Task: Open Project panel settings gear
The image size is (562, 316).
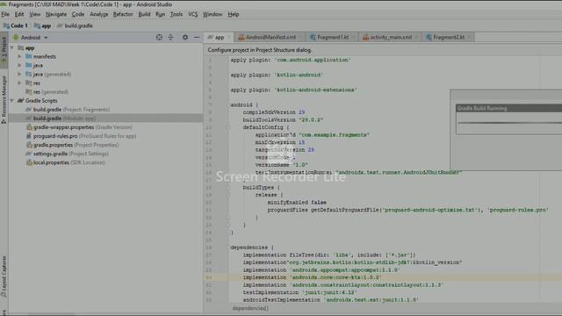Action: pos(185,37)
